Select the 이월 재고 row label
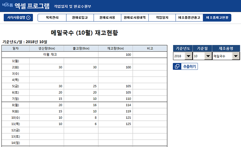Viewport: 241px width, 147px height. tap(50, 54)
